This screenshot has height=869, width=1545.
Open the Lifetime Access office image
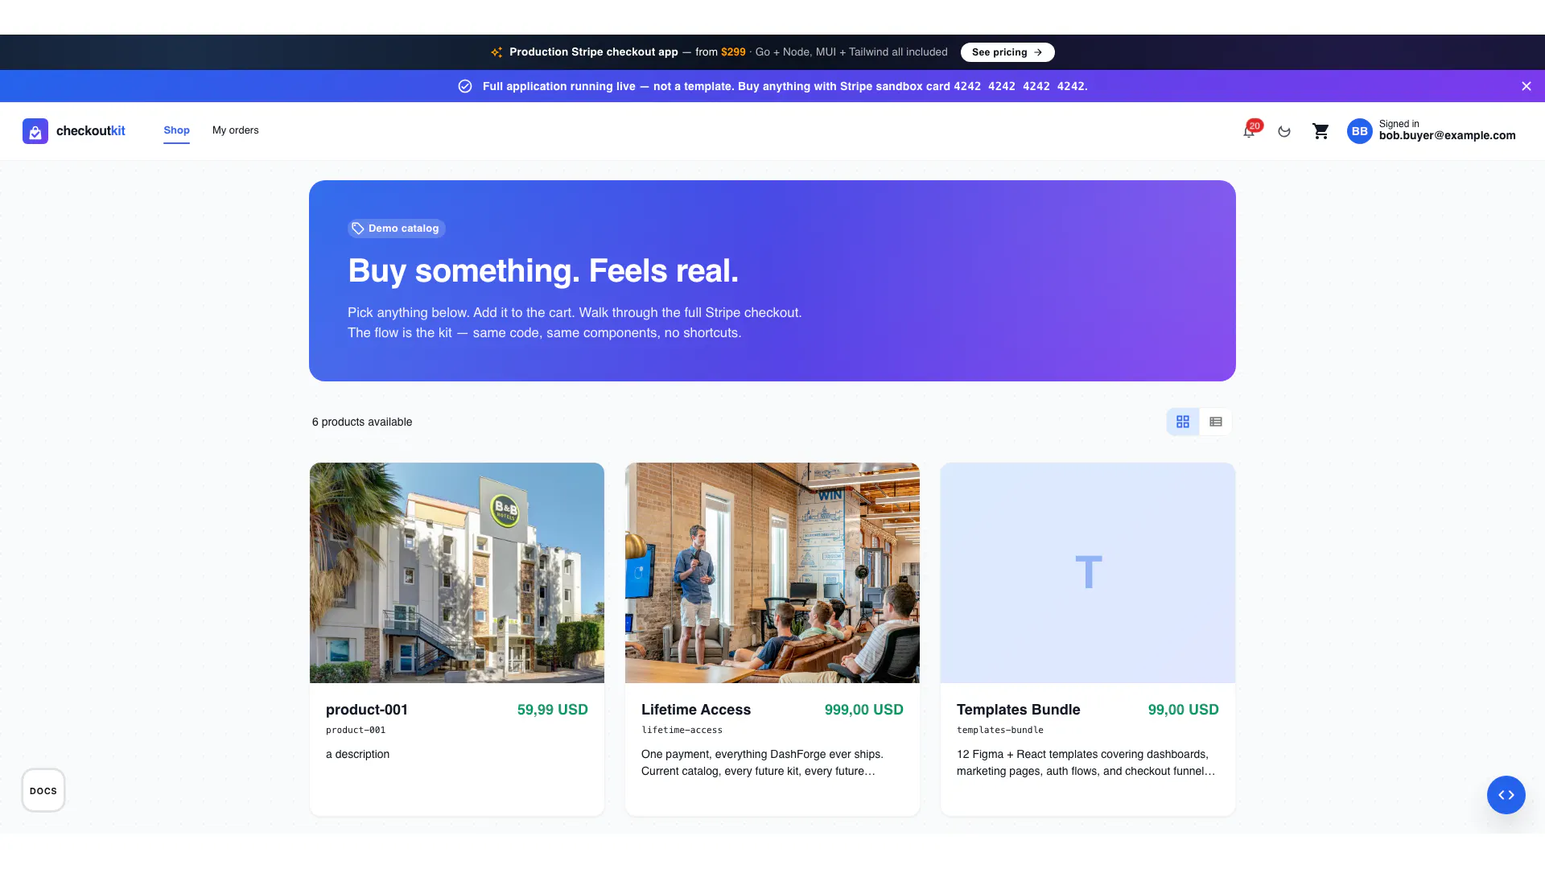(772, 573)
